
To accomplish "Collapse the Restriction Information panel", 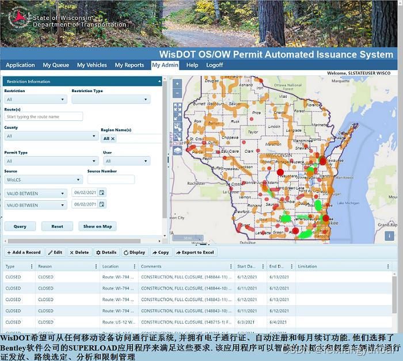I will [x=159, y=82].
